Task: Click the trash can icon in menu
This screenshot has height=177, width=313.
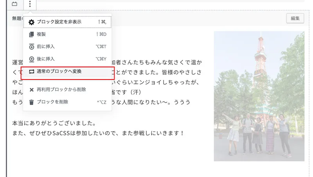Action: 32,102
